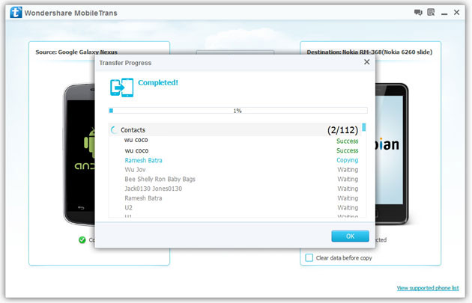This screenshot has width=472, height=303.
Task: Click the (2/112) contacts counter
Action: pos(342,130)
